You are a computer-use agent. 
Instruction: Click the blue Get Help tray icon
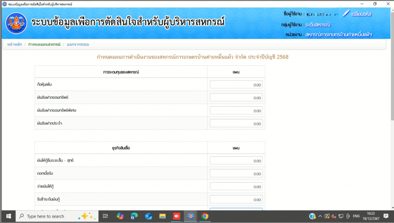312,216
